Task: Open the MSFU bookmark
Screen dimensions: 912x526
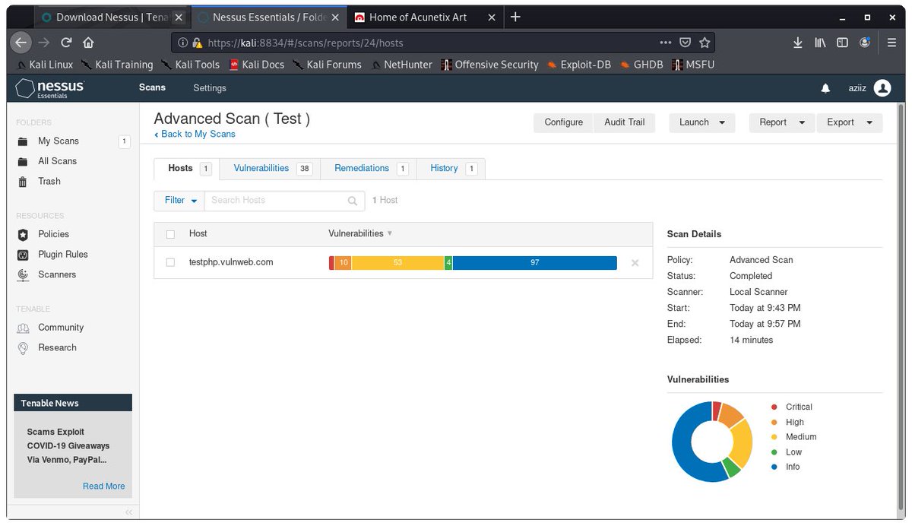Action: click(x=692, y=65)
